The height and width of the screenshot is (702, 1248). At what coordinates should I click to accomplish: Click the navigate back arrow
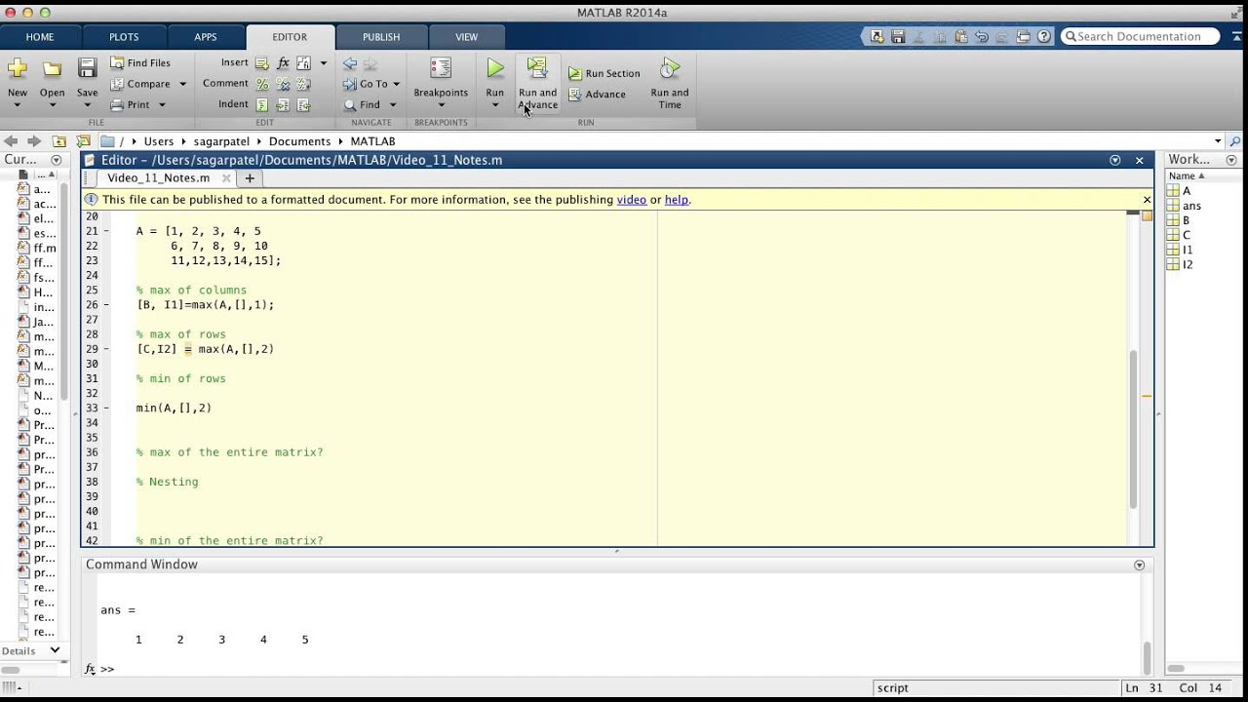(349, 63)
